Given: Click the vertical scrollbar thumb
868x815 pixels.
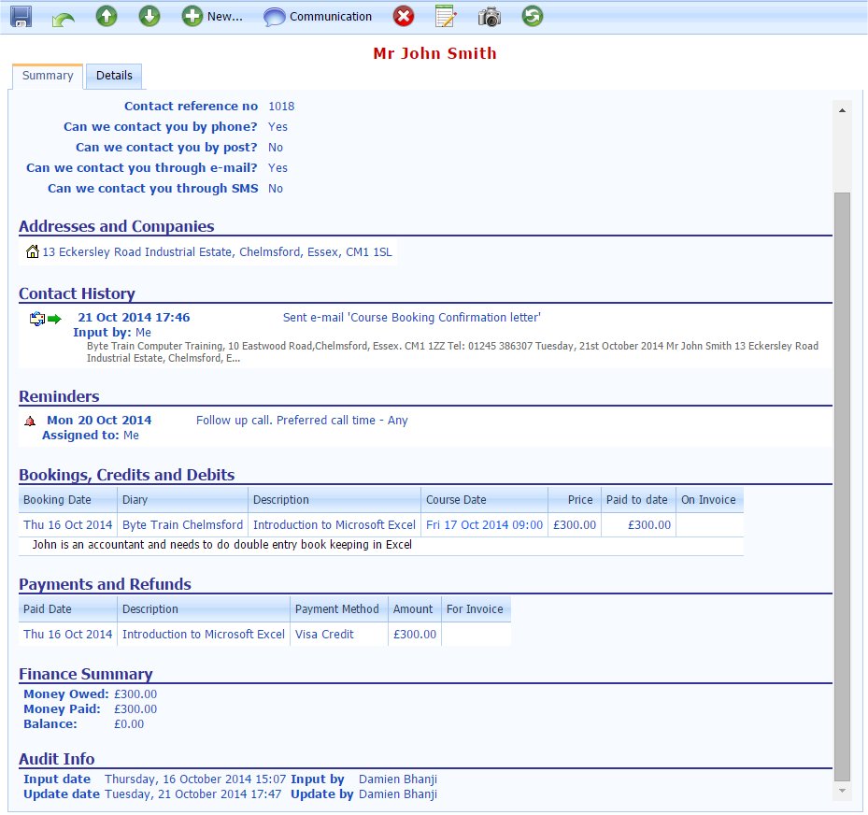Looking at the screenshot, I should pyautogui.click(x=842, y=487).
